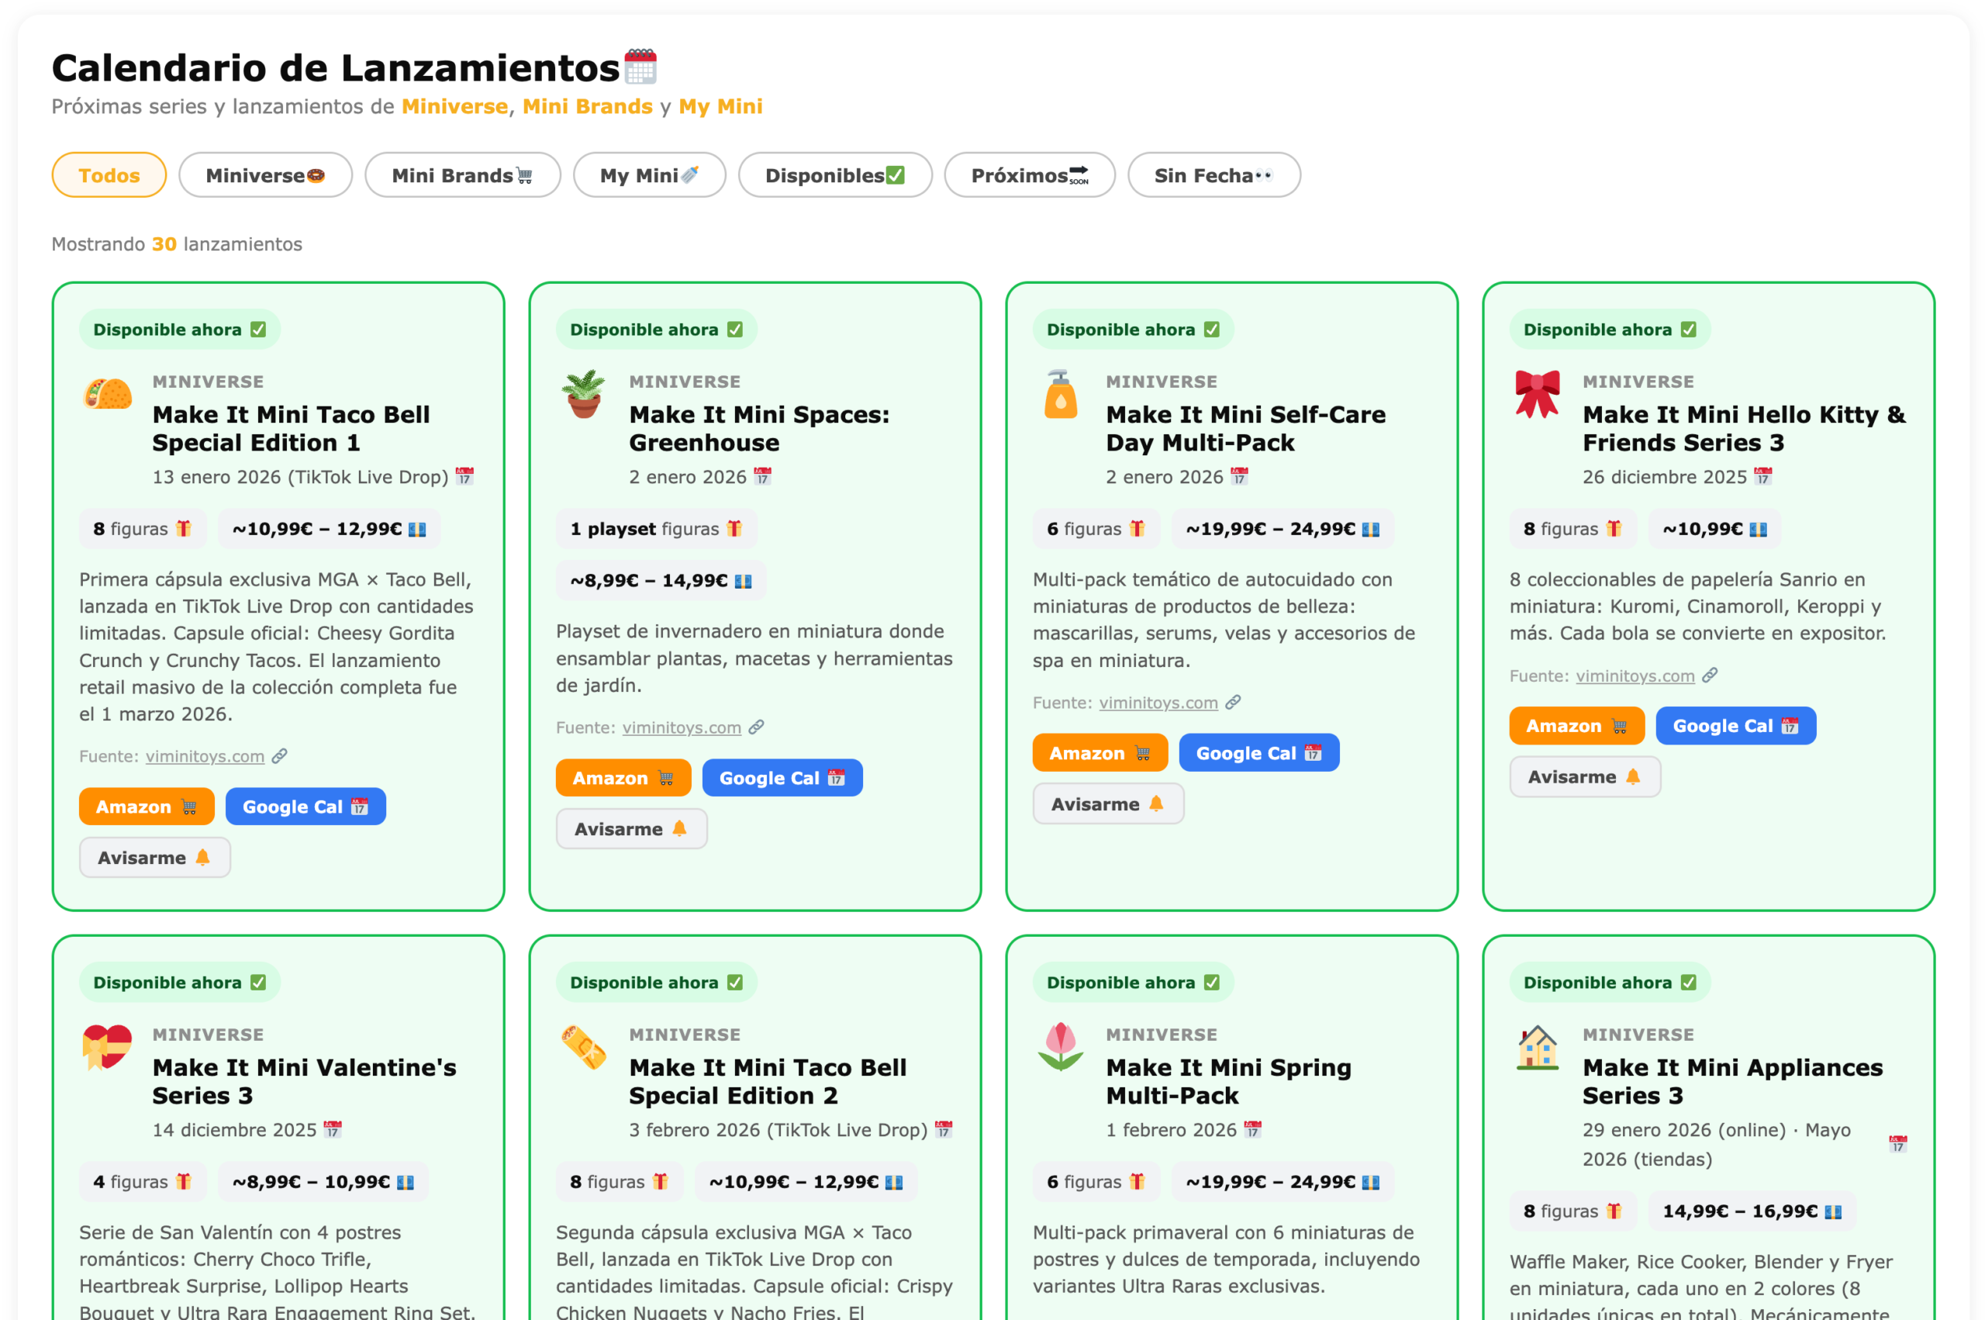Click Avisarme on Taco Bell Special Edition 1
The width and height of the screenshot is (1985, 1320).
155,858
